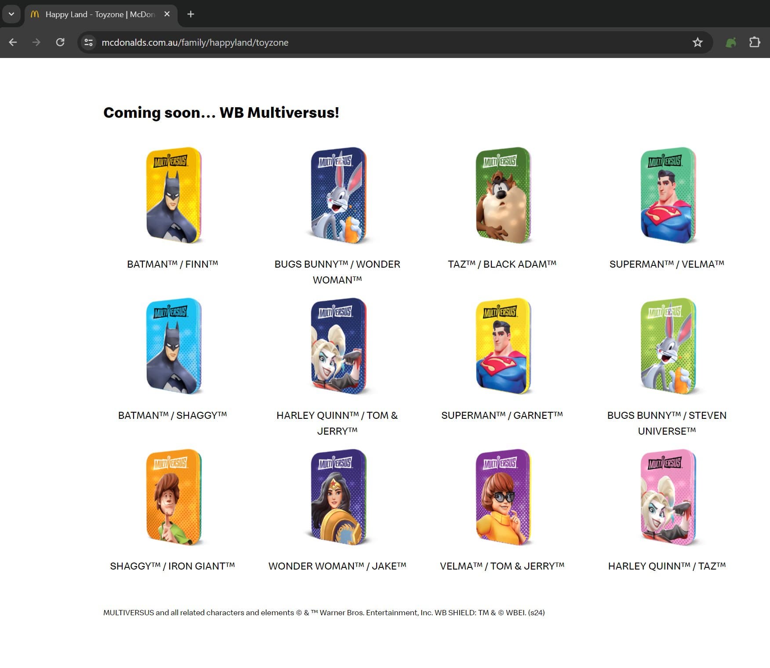Click the browser forward arrow
770x668 pixels.
coord(36,42)
